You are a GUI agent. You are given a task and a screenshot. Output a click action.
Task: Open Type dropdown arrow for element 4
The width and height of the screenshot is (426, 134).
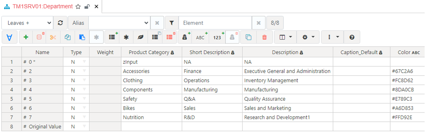(84, 89)
